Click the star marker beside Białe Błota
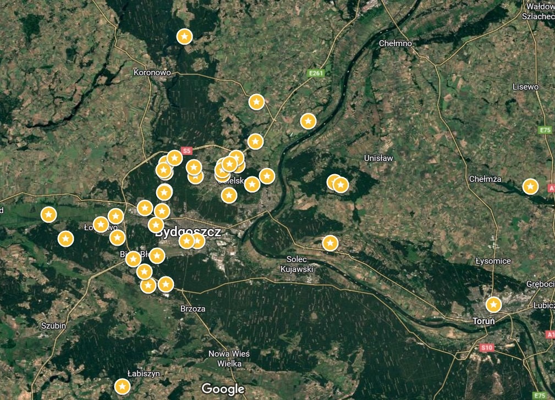The image size is (555, 400). [133, 258]
